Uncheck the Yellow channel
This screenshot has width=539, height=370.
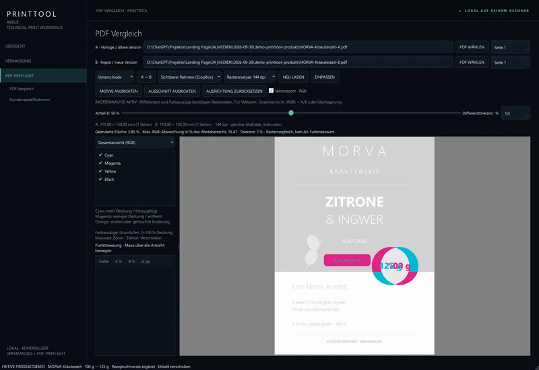point(100,171)
